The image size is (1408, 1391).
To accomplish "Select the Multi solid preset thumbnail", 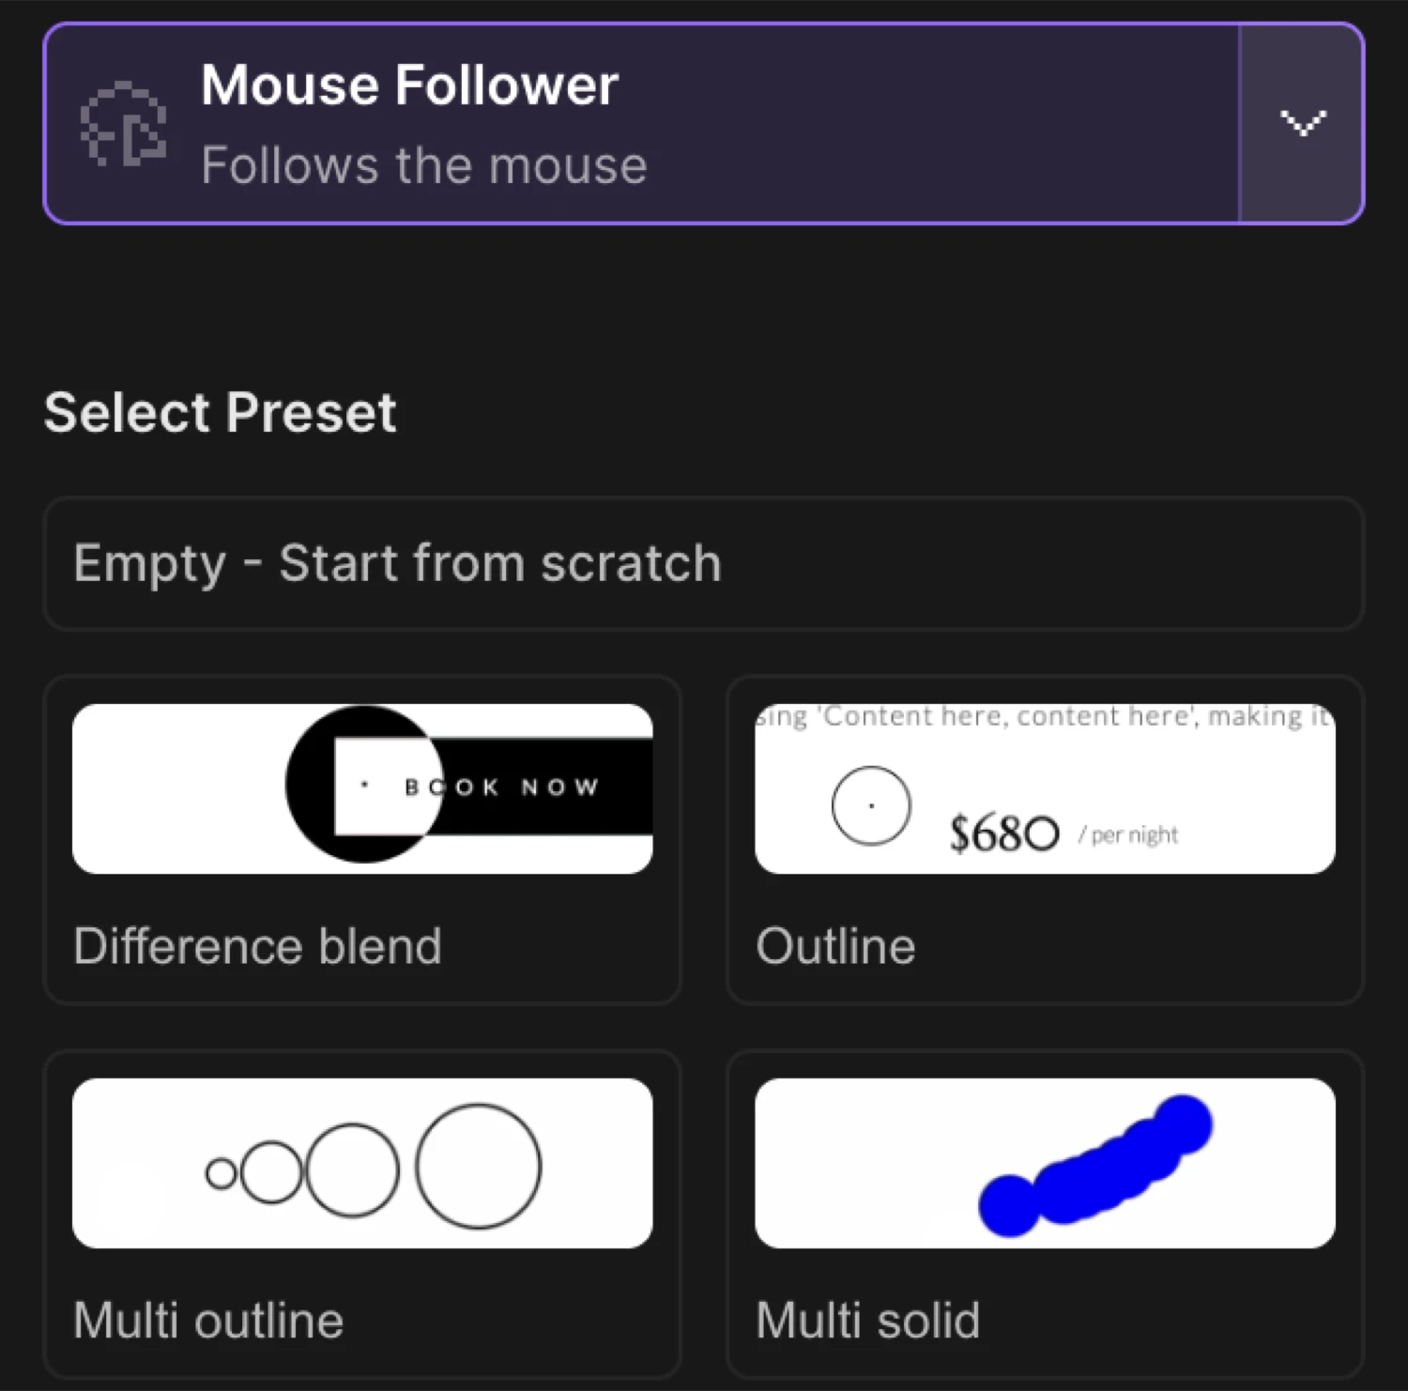I will [x=1044, y=1164].
